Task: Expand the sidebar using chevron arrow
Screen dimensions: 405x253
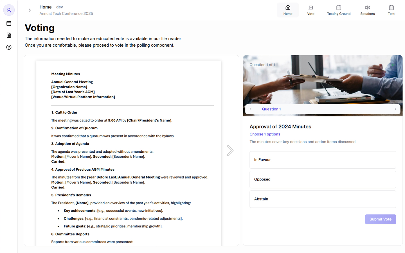Action: point(30,10)
